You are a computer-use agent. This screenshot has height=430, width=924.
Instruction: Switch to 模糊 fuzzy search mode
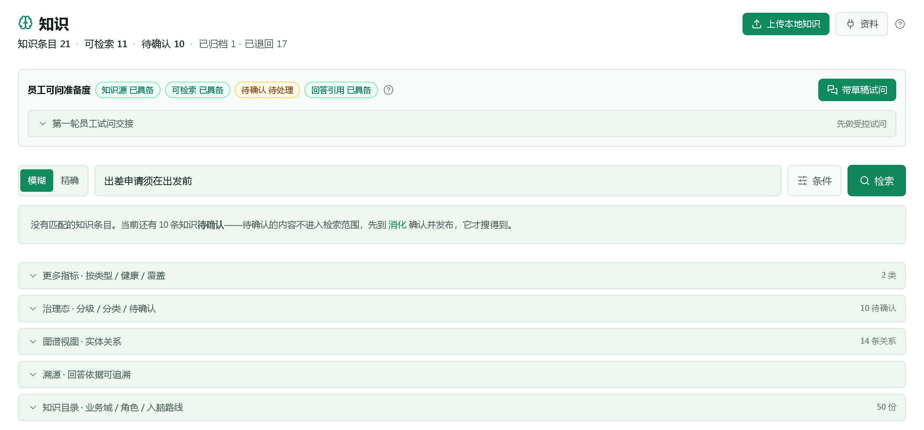click(37, 181)
